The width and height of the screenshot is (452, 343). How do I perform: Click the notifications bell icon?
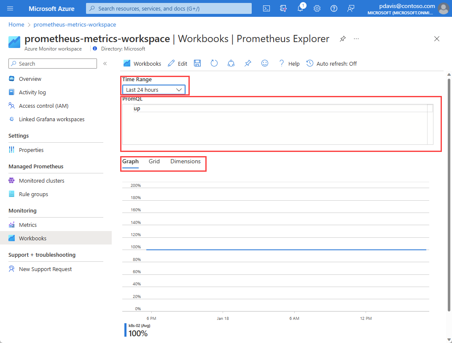pos(300,8)
